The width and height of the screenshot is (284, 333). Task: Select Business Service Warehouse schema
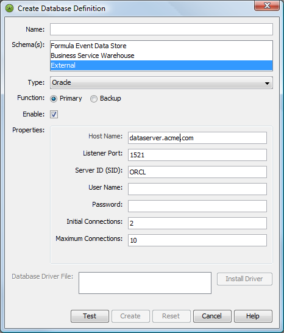click(162, 56)
